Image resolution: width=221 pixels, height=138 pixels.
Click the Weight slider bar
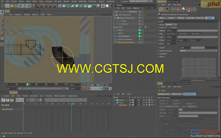pos(197,31)
